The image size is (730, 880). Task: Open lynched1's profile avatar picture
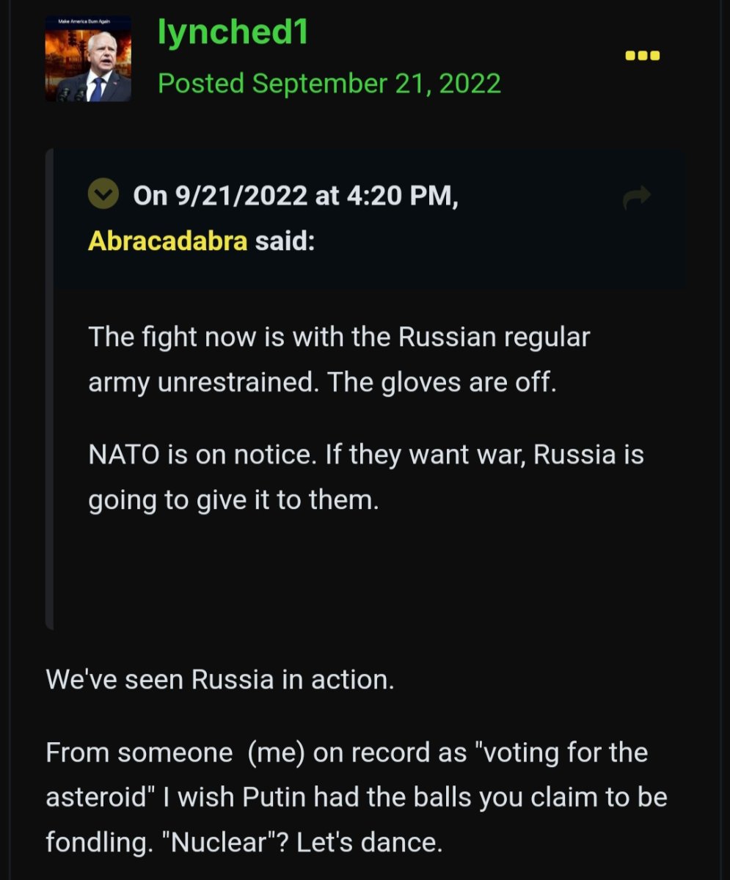[88, 59]
